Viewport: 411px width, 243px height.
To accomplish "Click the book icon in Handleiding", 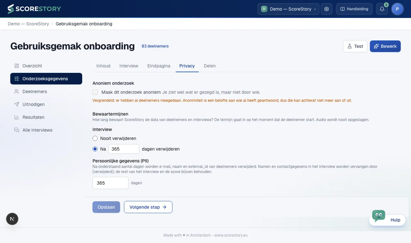I will click(343, 9).
